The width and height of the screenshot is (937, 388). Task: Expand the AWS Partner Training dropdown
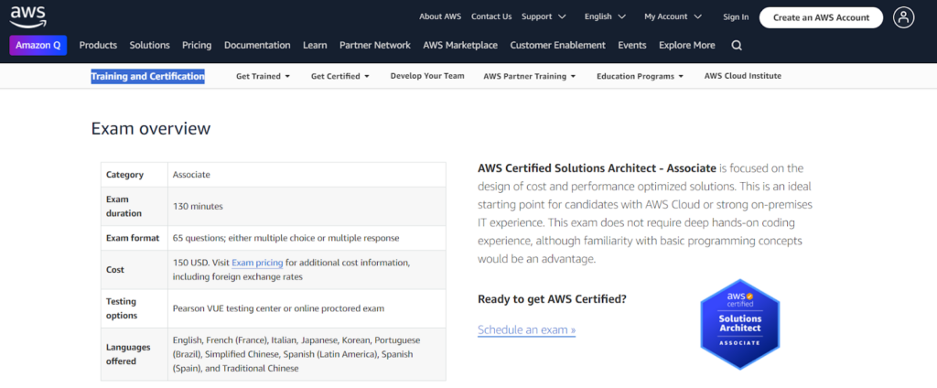coord(530,77)
